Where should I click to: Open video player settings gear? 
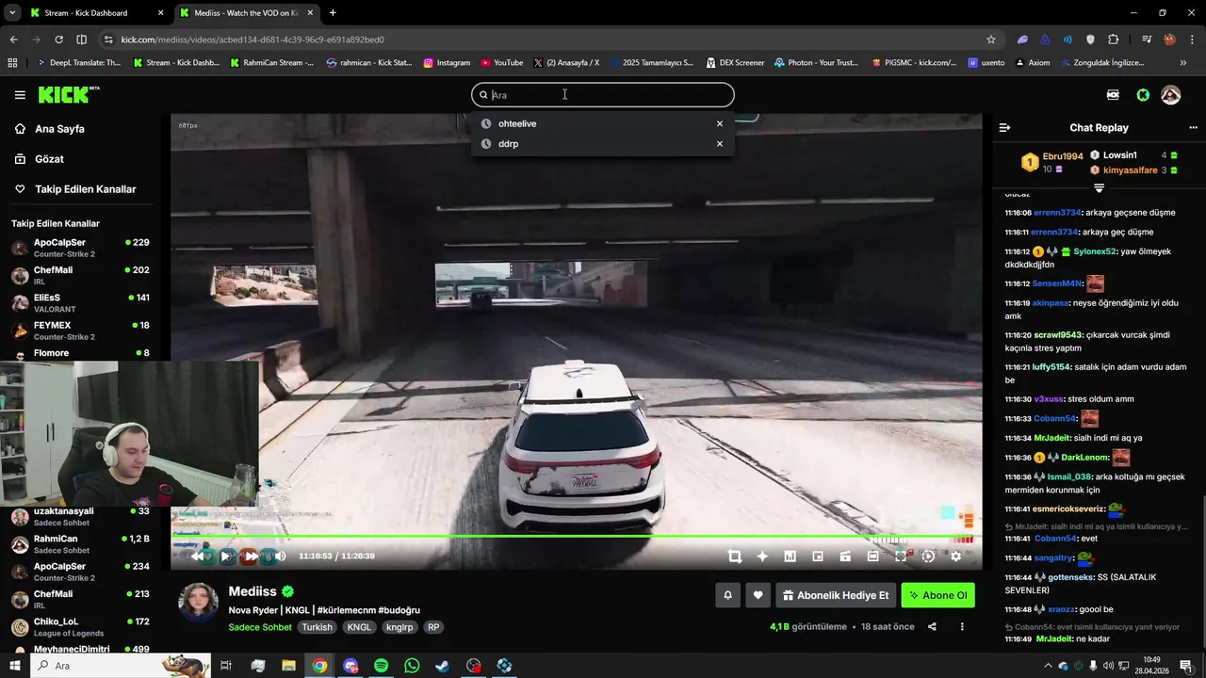coord(955,557)
